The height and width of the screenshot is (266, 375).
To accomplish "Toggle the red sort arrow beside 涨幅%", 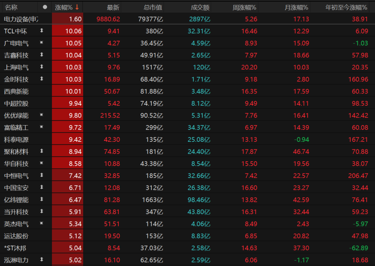I will pyautogui.click(x=77, y=7).
